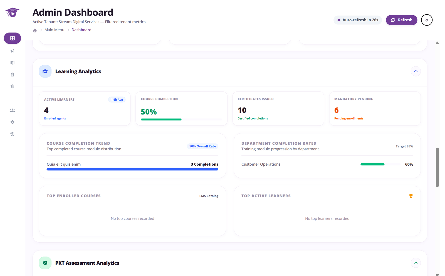Click the Pending enrollments label
445x276 pixels.
coord(349,118)
